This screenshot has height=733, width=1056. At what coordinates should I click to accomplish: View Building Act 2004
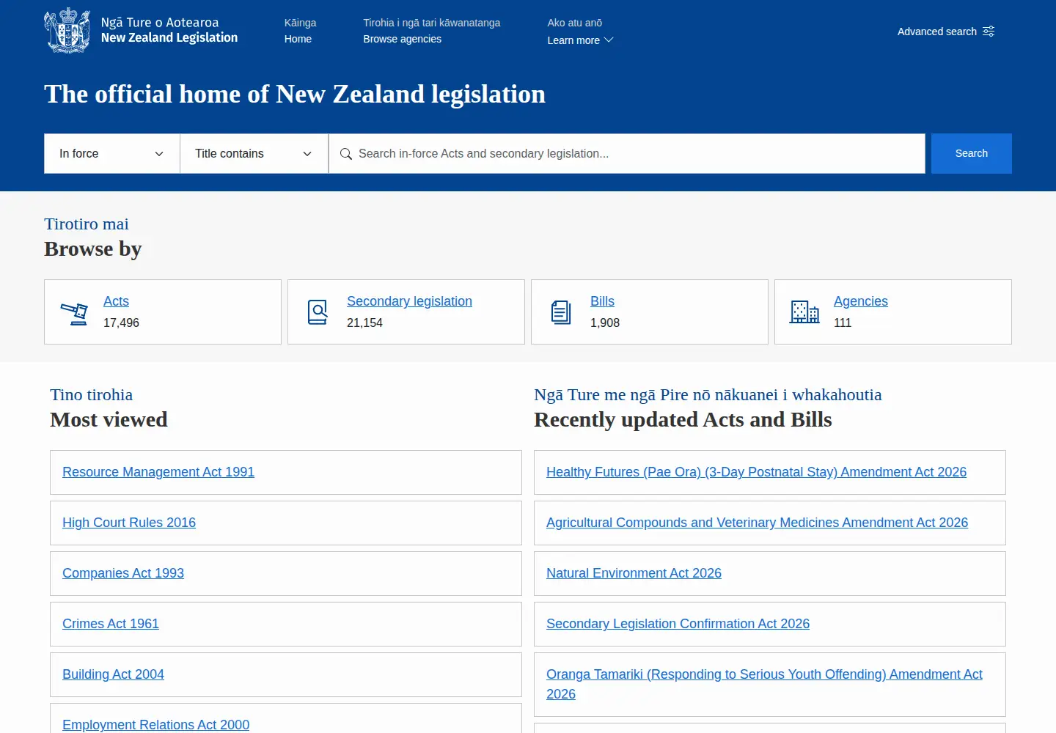[113, 674]
